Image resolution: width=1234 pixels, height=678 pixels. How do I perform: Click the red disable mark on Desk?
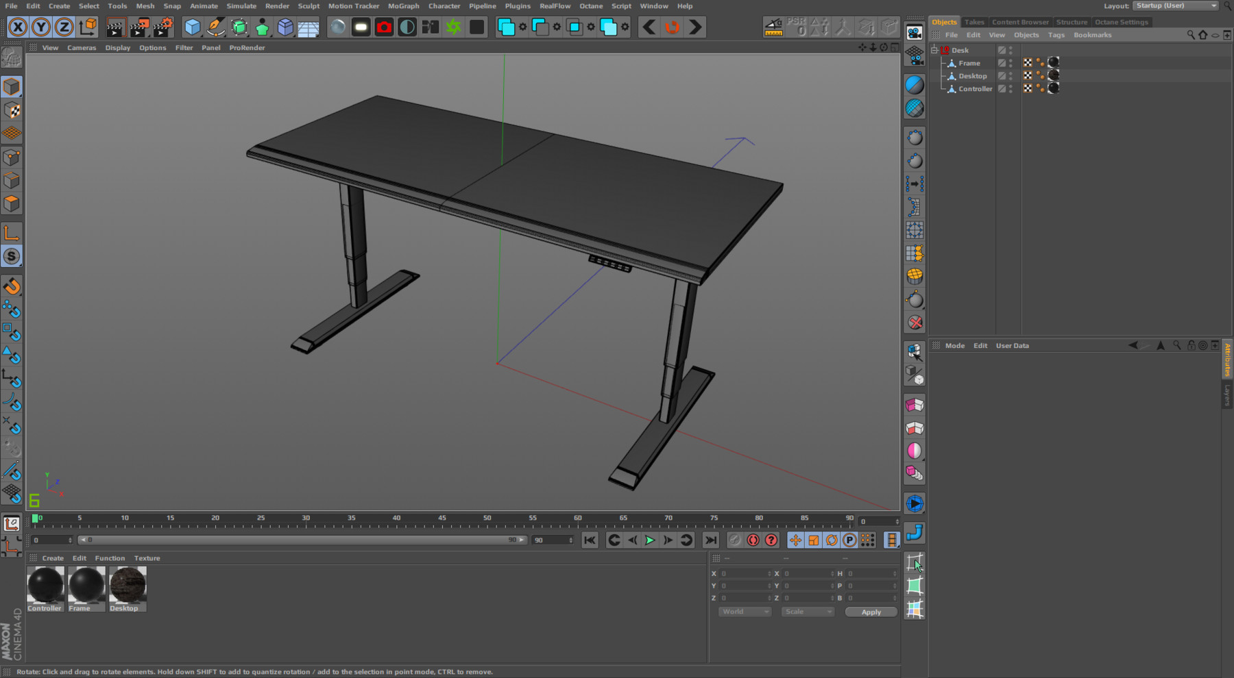click(x=945, y=49)
